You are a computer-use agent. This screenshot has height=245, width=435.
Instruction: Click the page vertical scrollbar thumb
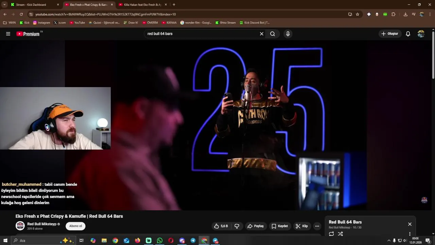(433, 54)
